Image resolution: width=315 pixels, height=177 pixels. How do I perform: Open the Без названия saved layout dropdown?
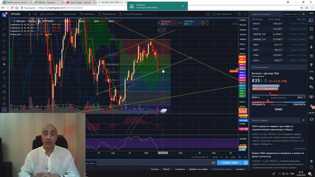(x=223, y=14)
